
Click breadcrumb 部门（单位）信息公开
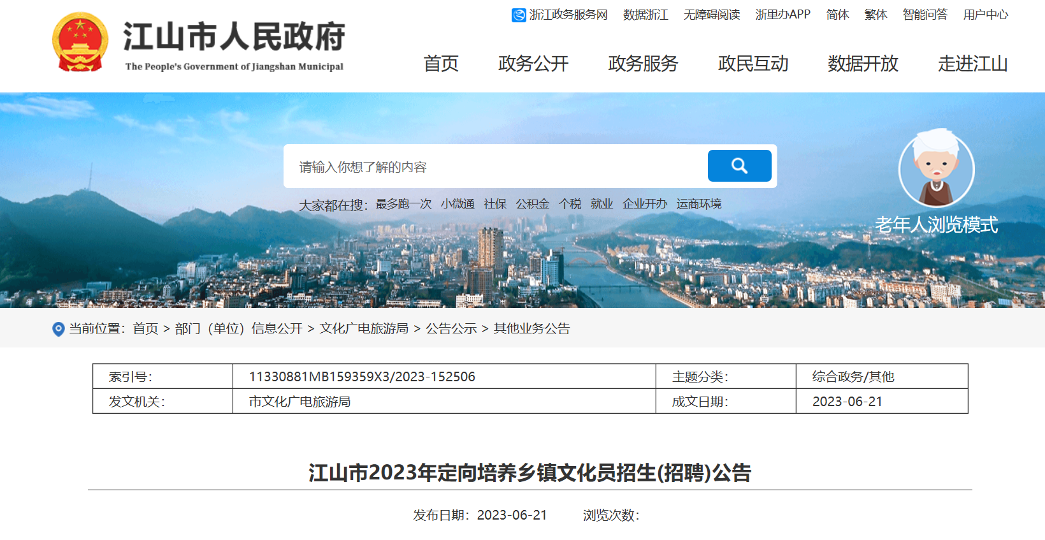click(239, 329)
